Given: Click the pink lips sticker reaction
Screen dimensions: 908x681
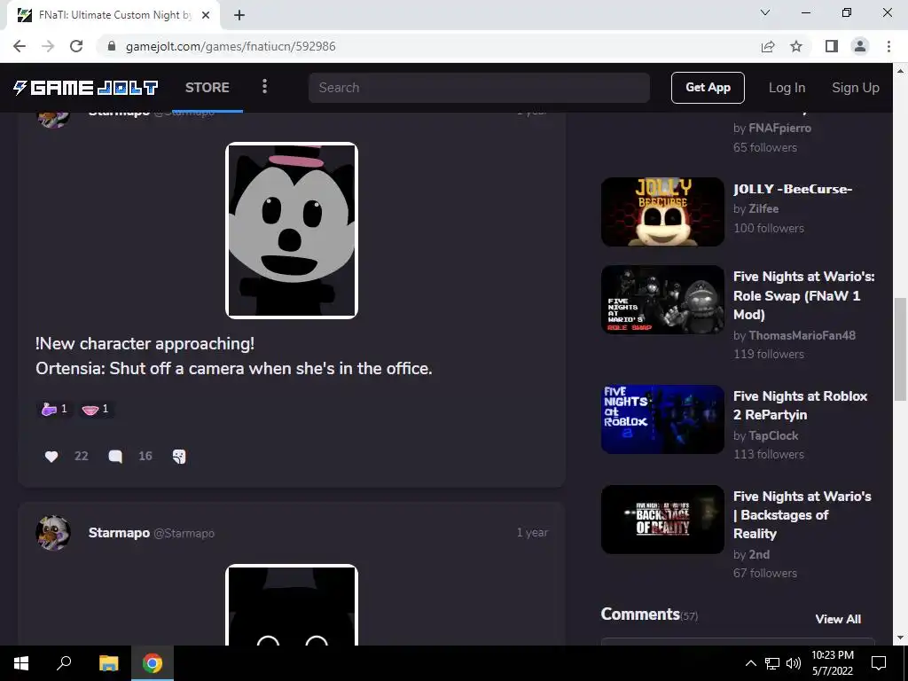Looking at the screenshot, I should click(96, 409).
